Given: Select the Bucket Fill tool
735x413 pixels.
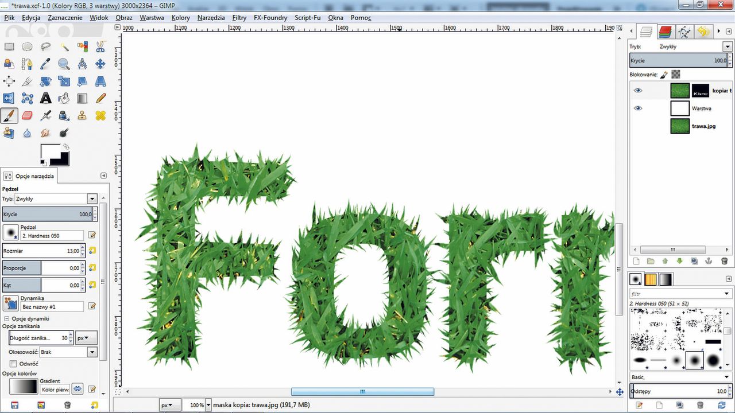Looking at the screenshot, I should point(64,99).
